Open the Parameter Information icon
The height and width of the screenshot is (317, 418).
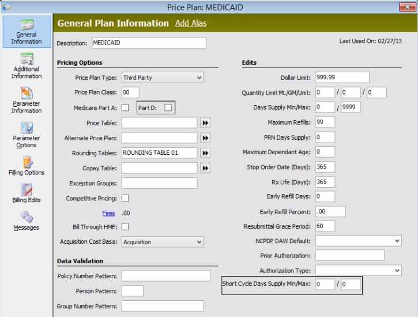click(x=27, y=100)
